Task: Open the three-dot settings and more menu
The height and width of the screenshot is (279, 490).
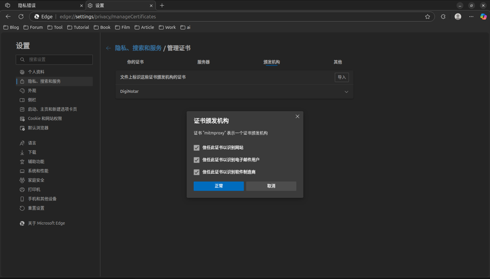Action: 471,17
